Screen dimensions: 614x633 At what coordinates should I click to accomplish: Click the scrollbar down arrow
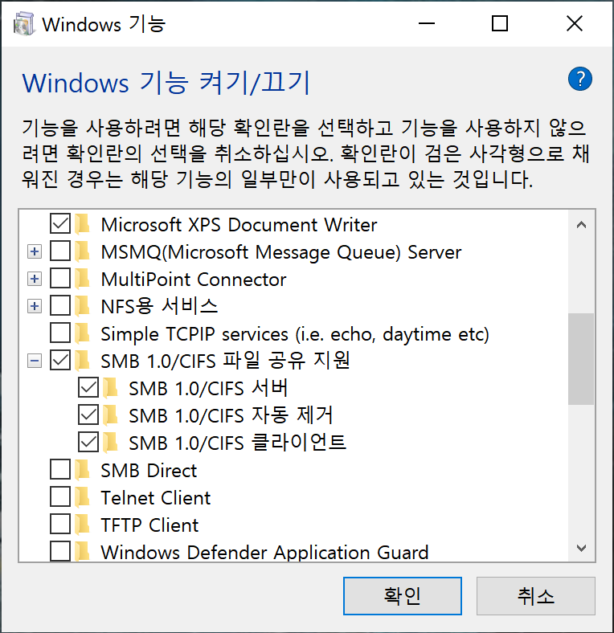point(581,548)
